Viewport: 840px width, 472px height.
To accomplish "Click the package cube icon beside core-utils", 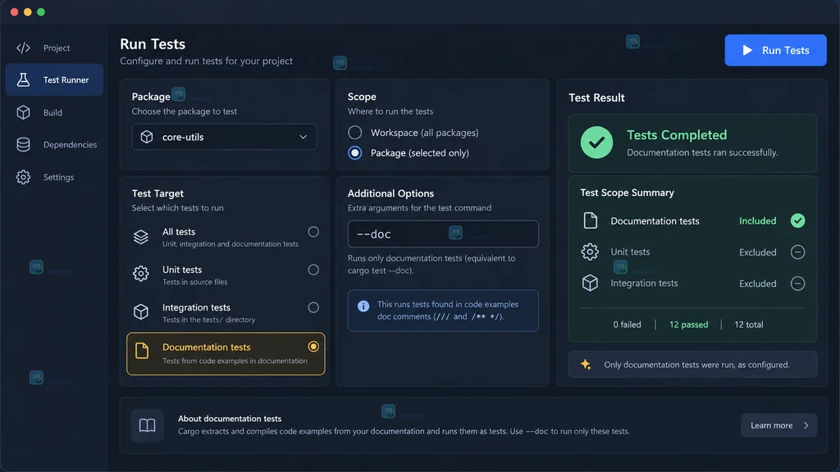I will point(147,137).
